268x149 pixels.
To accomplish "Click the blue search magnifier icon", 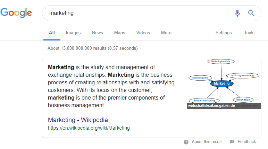I will (251, 13).
